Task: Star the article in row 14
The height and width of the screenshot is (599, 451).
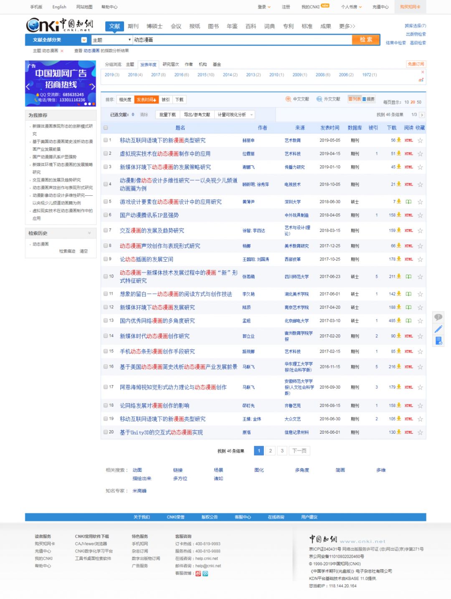Action: click(420, 336)
